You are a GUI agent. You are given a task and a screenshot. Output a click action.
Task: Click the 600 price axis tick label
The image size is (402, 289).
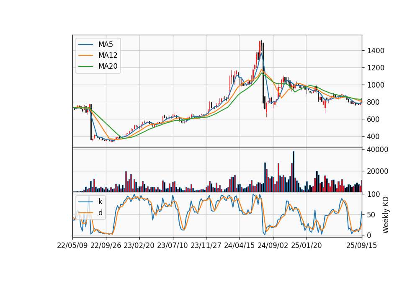pos(374,119)
